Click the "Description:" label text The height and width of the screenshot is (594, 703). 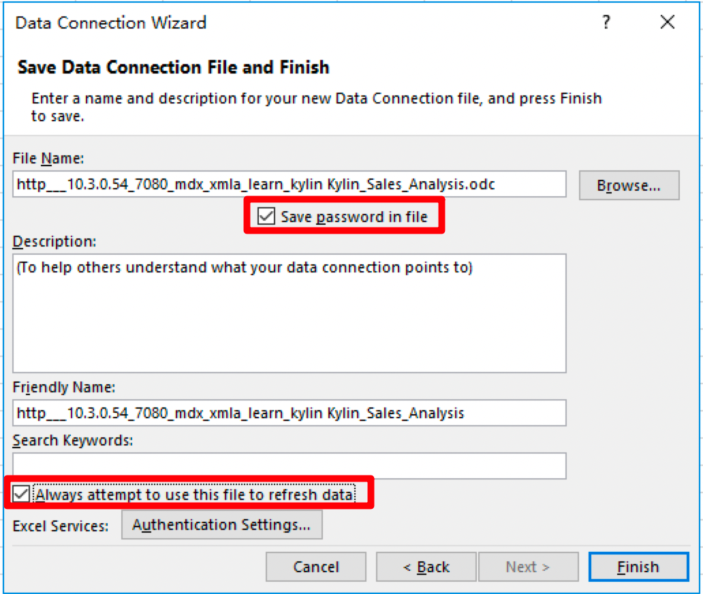tap(54, 241)
